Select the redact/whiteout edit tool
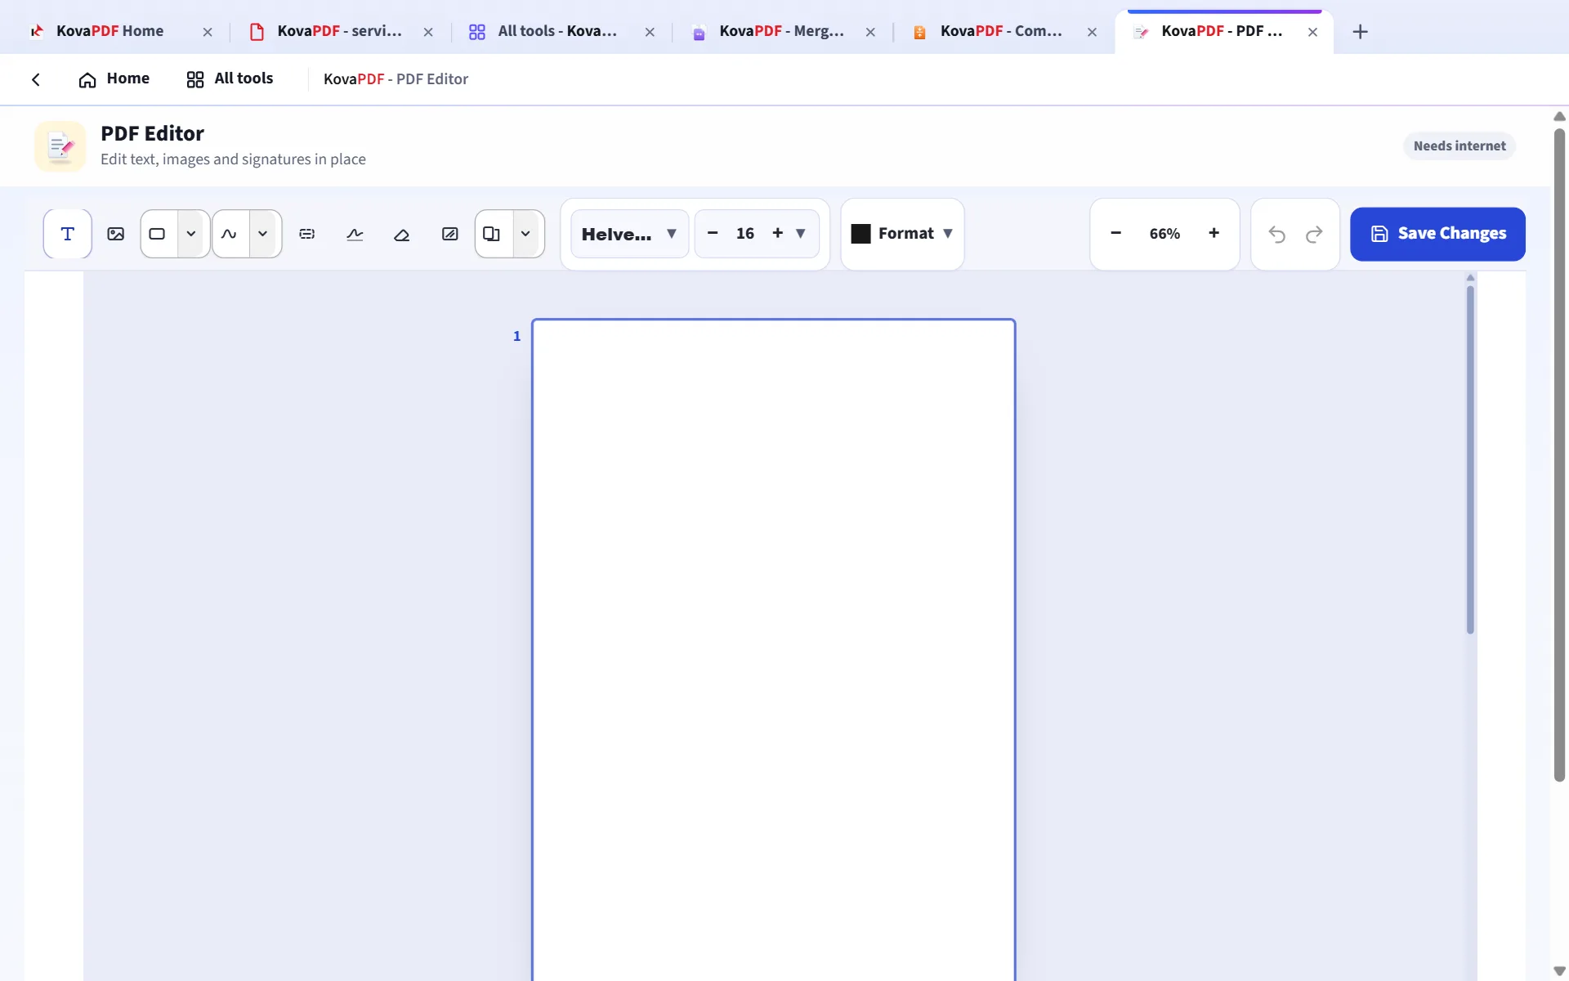The height and width of the screenshot is (981, 1569). coord(450,234)
